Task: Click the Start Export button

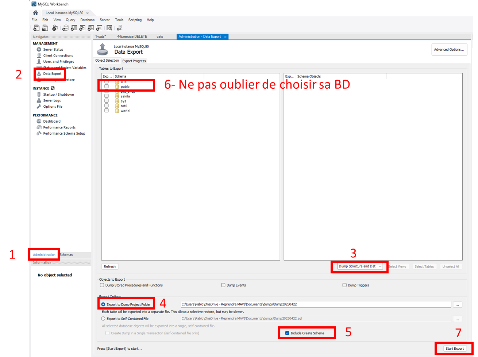Action: pos(455,349)
